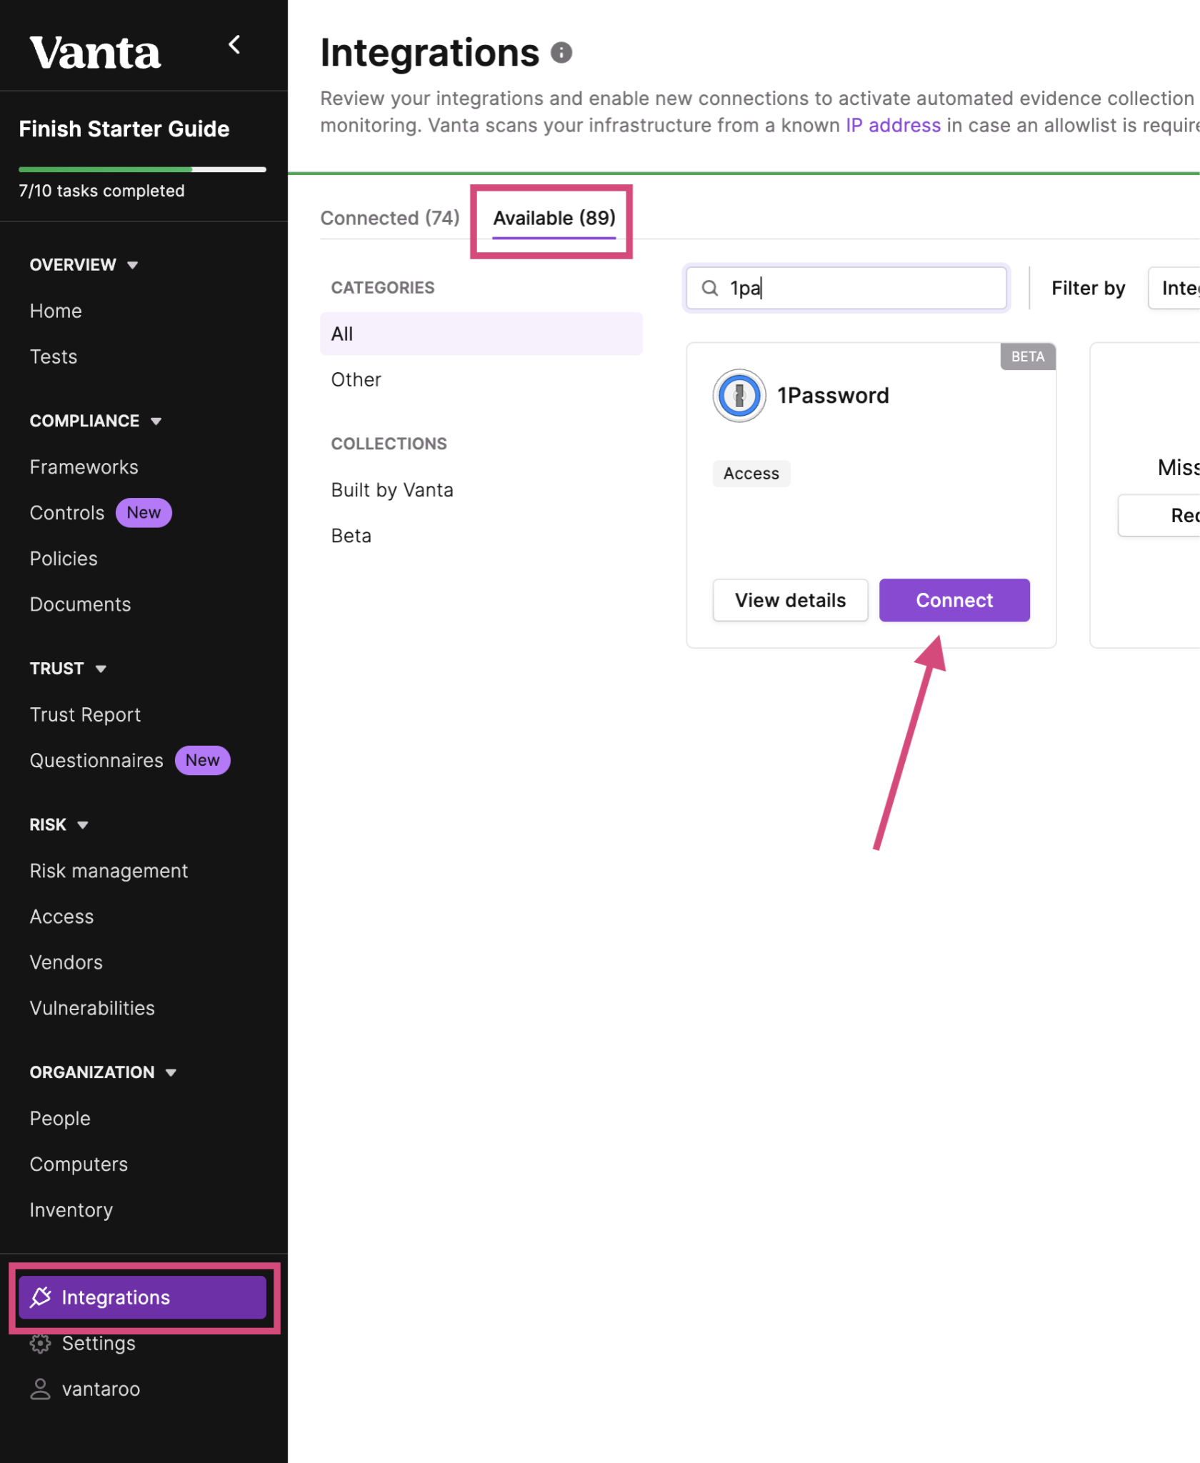The width and height of the screenshot is (1200, 1463).
Task: Open Vendors page
Action: [x=66, y=962]
